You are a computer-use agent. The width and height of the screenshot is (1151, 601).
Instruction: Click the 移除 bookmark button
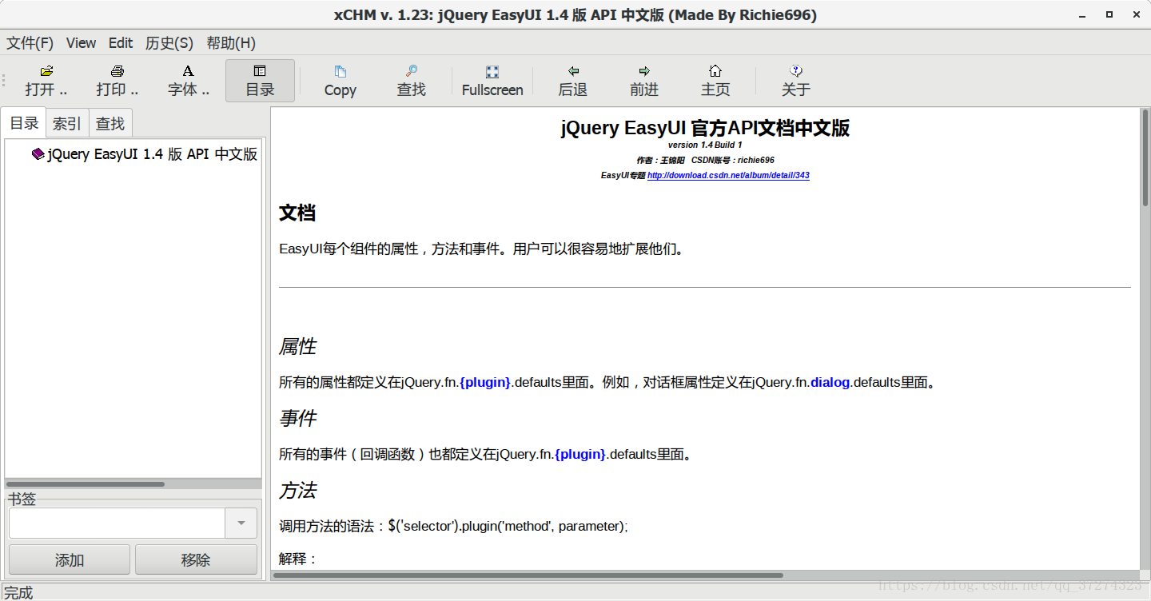click(196, 560)
